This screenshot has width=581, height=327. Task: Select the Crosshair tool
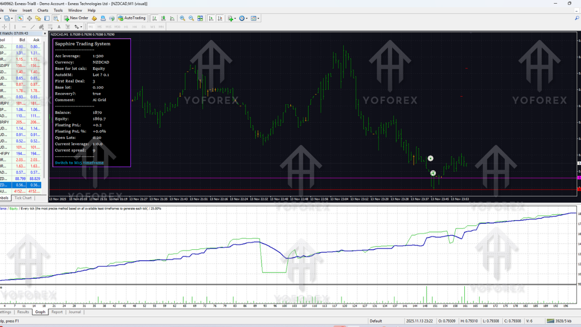coord(4,27)
